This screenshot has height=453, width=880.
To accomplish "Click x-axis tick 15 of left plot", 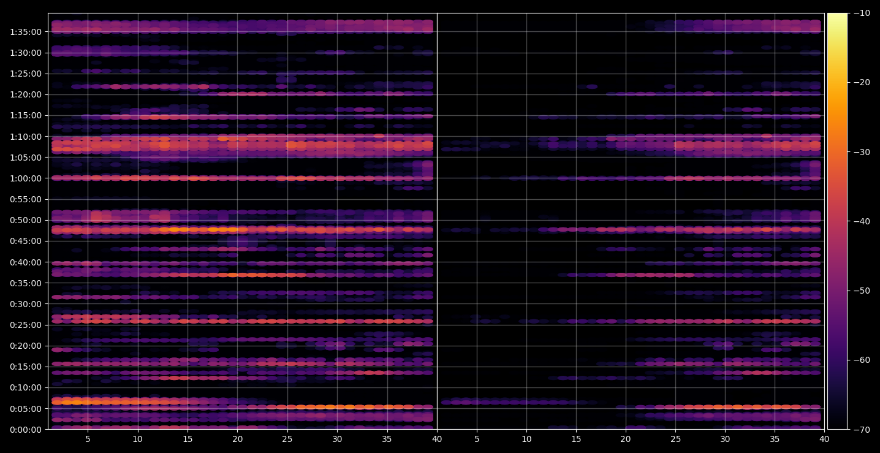I will coord(188,439).
